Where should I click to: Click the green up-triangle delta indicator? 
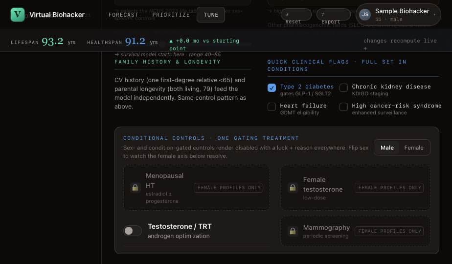click(171, 41)
